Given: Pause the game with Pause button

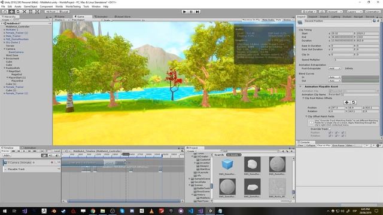Looking at the screenshot, I should 191,11.
